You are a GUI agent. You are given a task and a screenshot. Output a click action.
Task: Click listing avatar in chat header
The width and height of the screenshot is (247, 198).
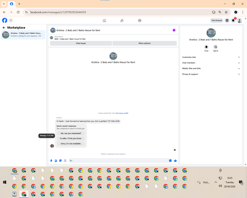click(x=53, y=30)
